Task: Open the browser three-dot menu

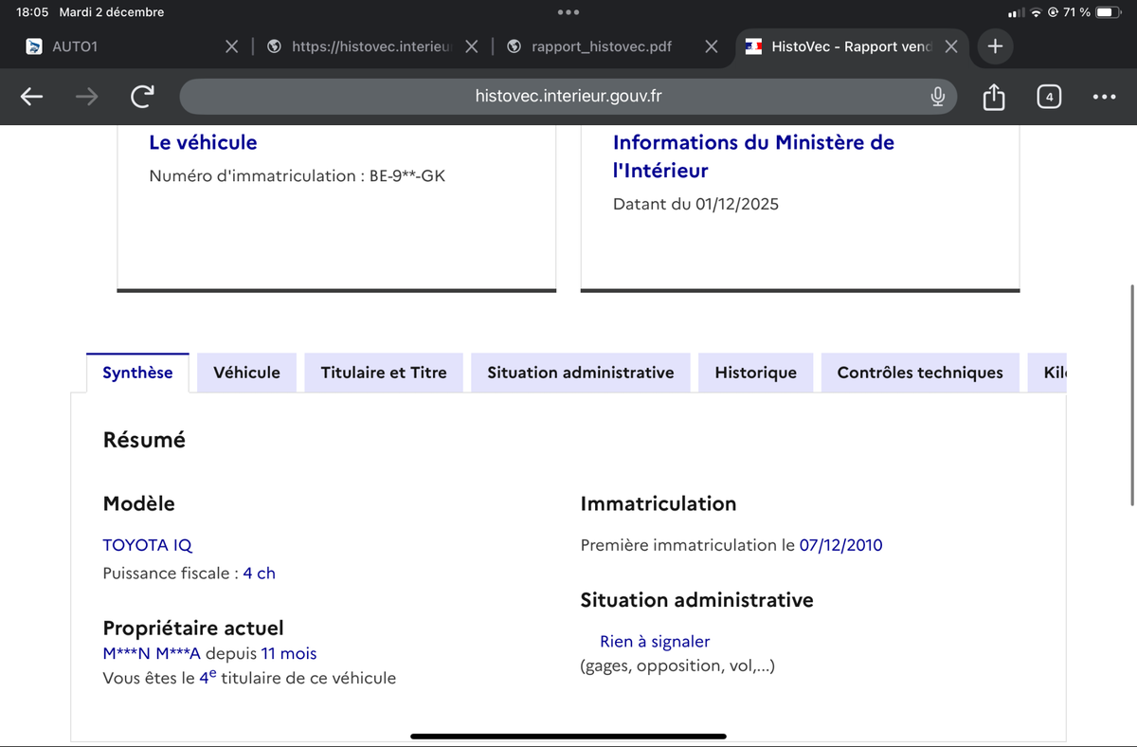Action: click(1104, 97)
